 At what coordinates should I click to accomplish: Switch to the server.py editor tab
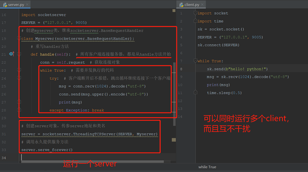16,4
